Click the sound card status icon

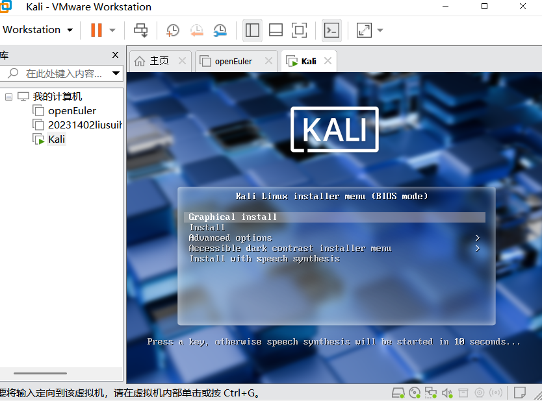coord(447,393)
